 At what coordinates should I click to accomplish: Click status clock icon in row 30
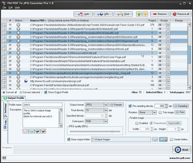18,69
